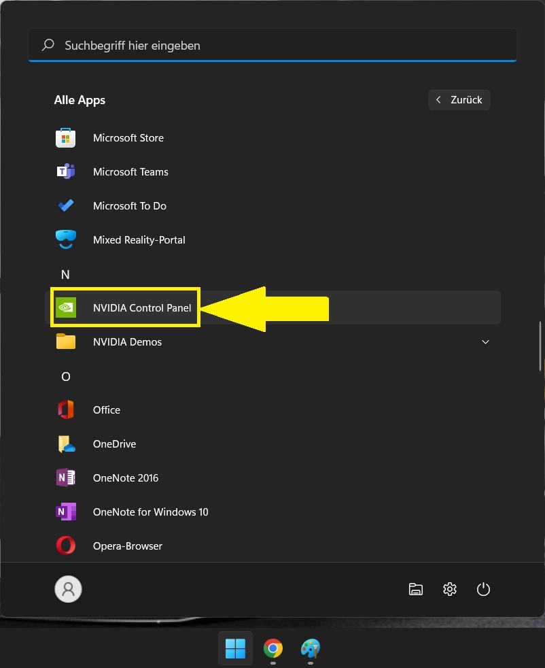Click the Windows Start button in taskbar
This screenshot has height=668, width=545.
pyautogui.click(x=235, y=648)
